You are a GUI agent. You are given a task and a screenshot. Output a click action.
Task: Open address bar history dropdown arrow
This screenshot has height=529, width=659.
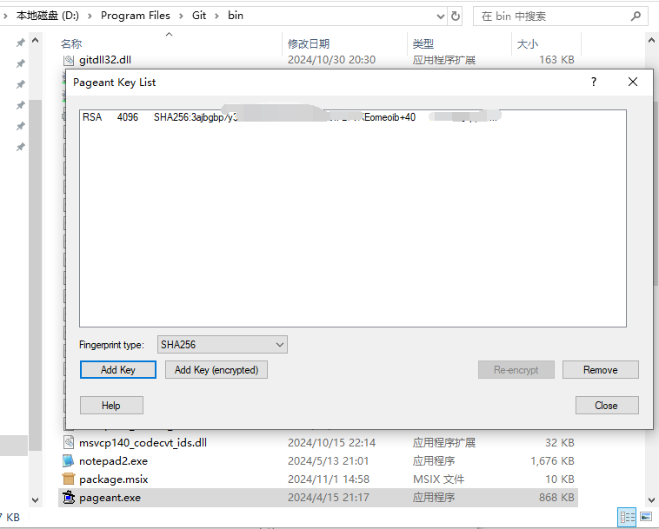441,17
